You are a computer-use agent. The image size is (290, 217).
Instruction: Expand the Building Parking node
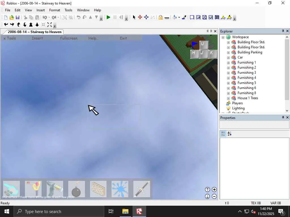point(229,53)
